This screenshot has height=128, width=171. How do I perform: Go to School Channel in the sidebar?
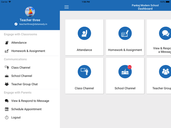22,76
